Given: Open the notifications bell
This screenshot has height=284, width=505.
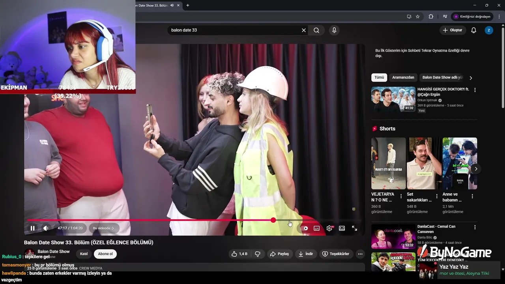Looking at the screenshot, I should 474,30.
